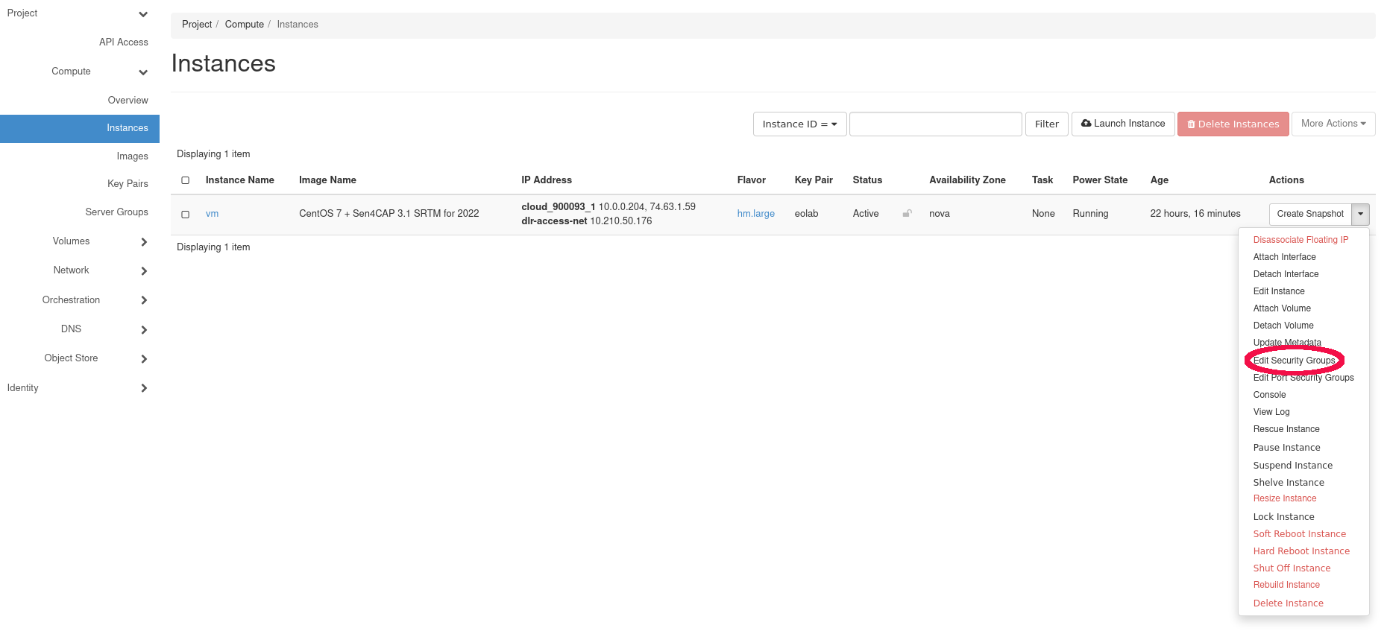Go to Key Pairs in the sidebar
Image resolution: width=1387 pixels, height=631 pixels.
(128, 184)
